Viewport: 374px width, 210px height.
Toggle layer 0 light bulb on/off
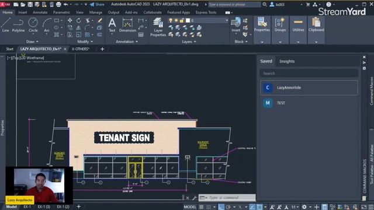171,20
